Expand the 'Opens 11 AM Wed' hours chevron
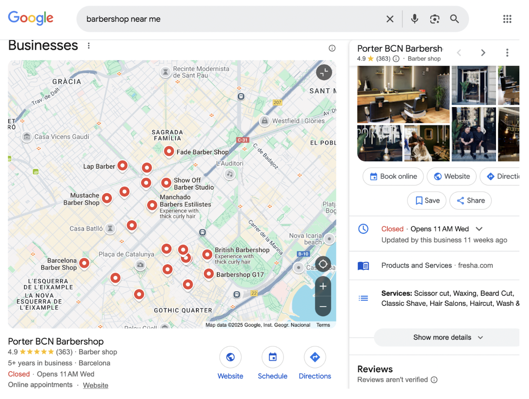 pyautogui.click(x=479, y=229)
